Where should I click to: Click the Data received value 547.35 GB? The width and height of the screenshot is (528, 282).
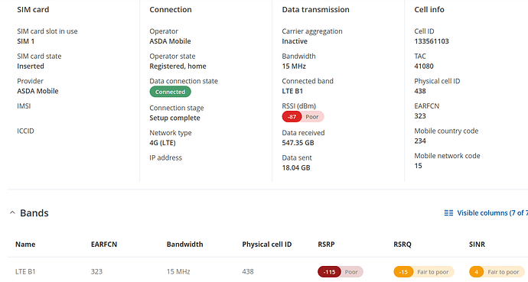[x=298, y=143]
